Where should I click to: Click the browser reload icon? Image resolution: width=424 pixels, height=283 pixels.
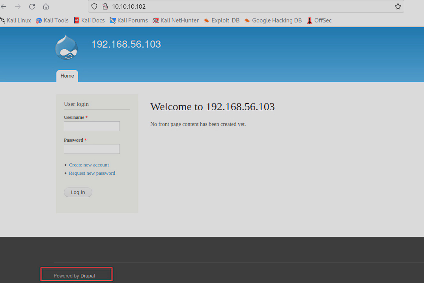coord(32,7)
